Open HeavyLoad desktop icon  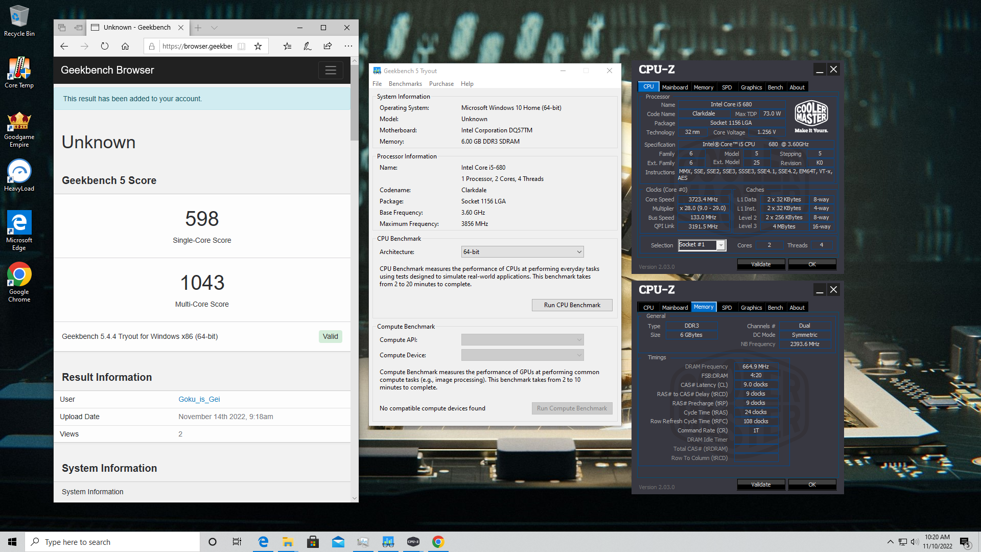point(19,175)
